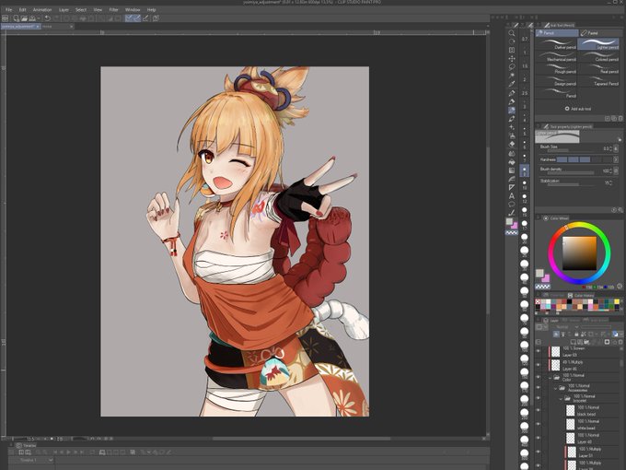Switch to the Pastel sub tool tab

(x=599, y=33)
